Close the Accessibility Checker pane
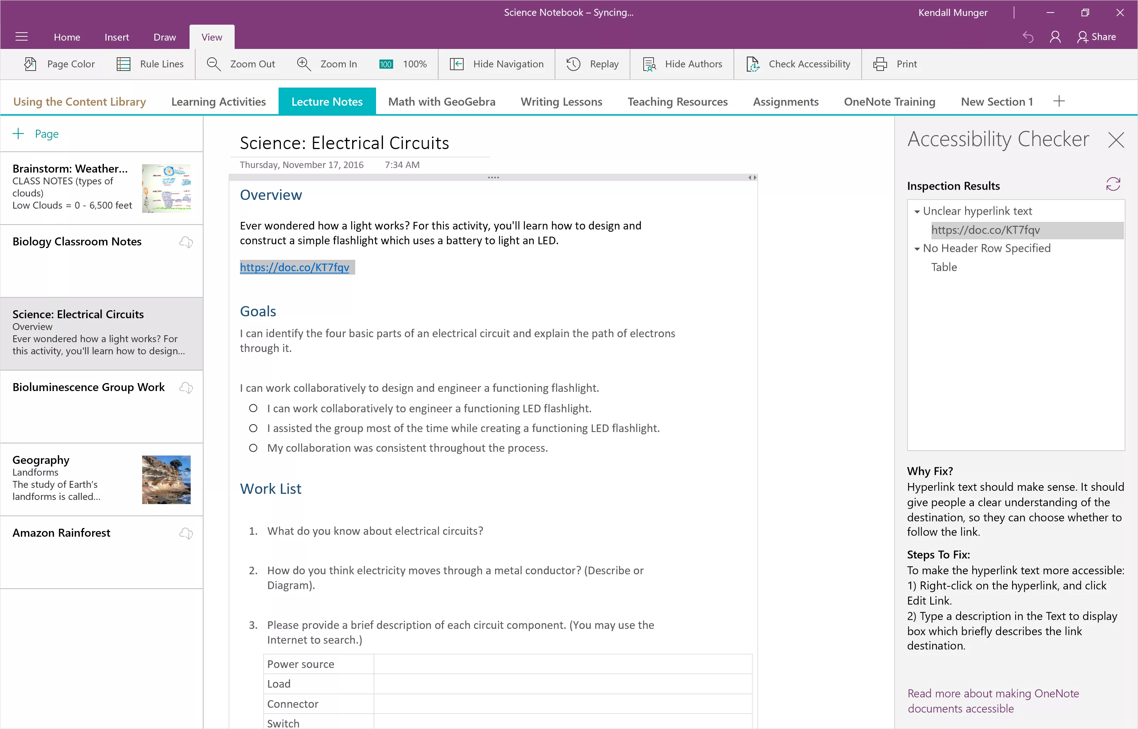The height and width of the screenshot is (729, 1138). [1116, 140]
